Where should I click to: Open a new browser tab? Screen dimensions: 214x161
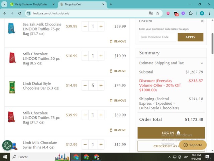[111, 4]
